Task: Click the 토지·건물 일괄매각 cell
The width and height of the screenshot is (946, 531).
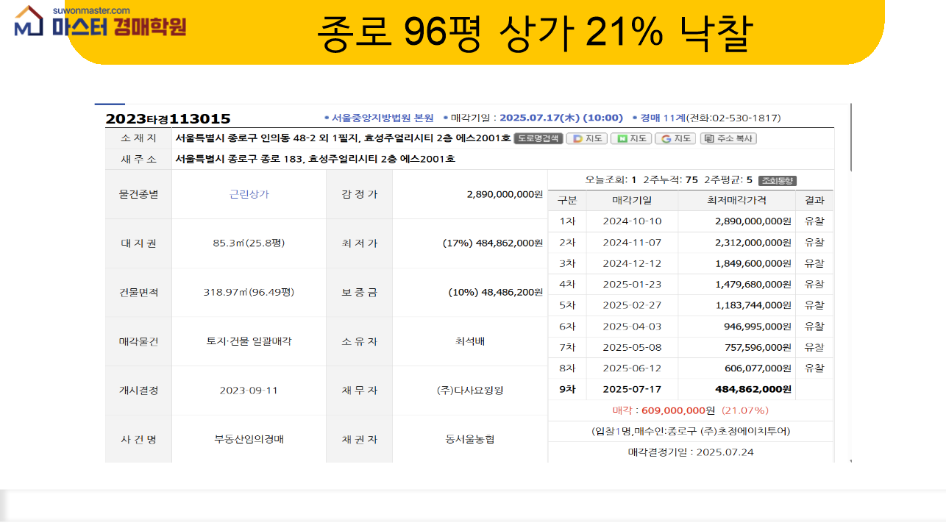Action: pyautogui.click(x=249, y=341)
